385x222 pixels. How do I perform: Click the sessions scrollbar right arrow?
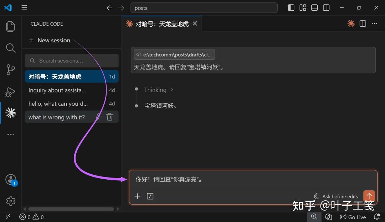click(x=118, y=209)
